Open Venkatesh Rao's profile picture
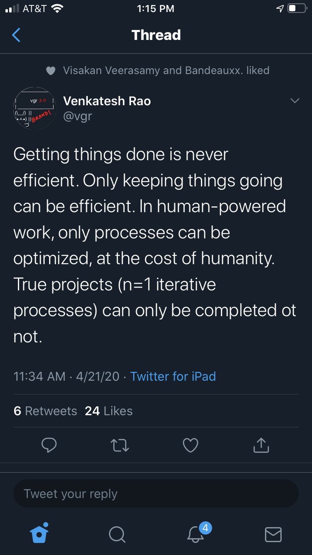Viewport: 312px width, 555px height. click(35, 108)
